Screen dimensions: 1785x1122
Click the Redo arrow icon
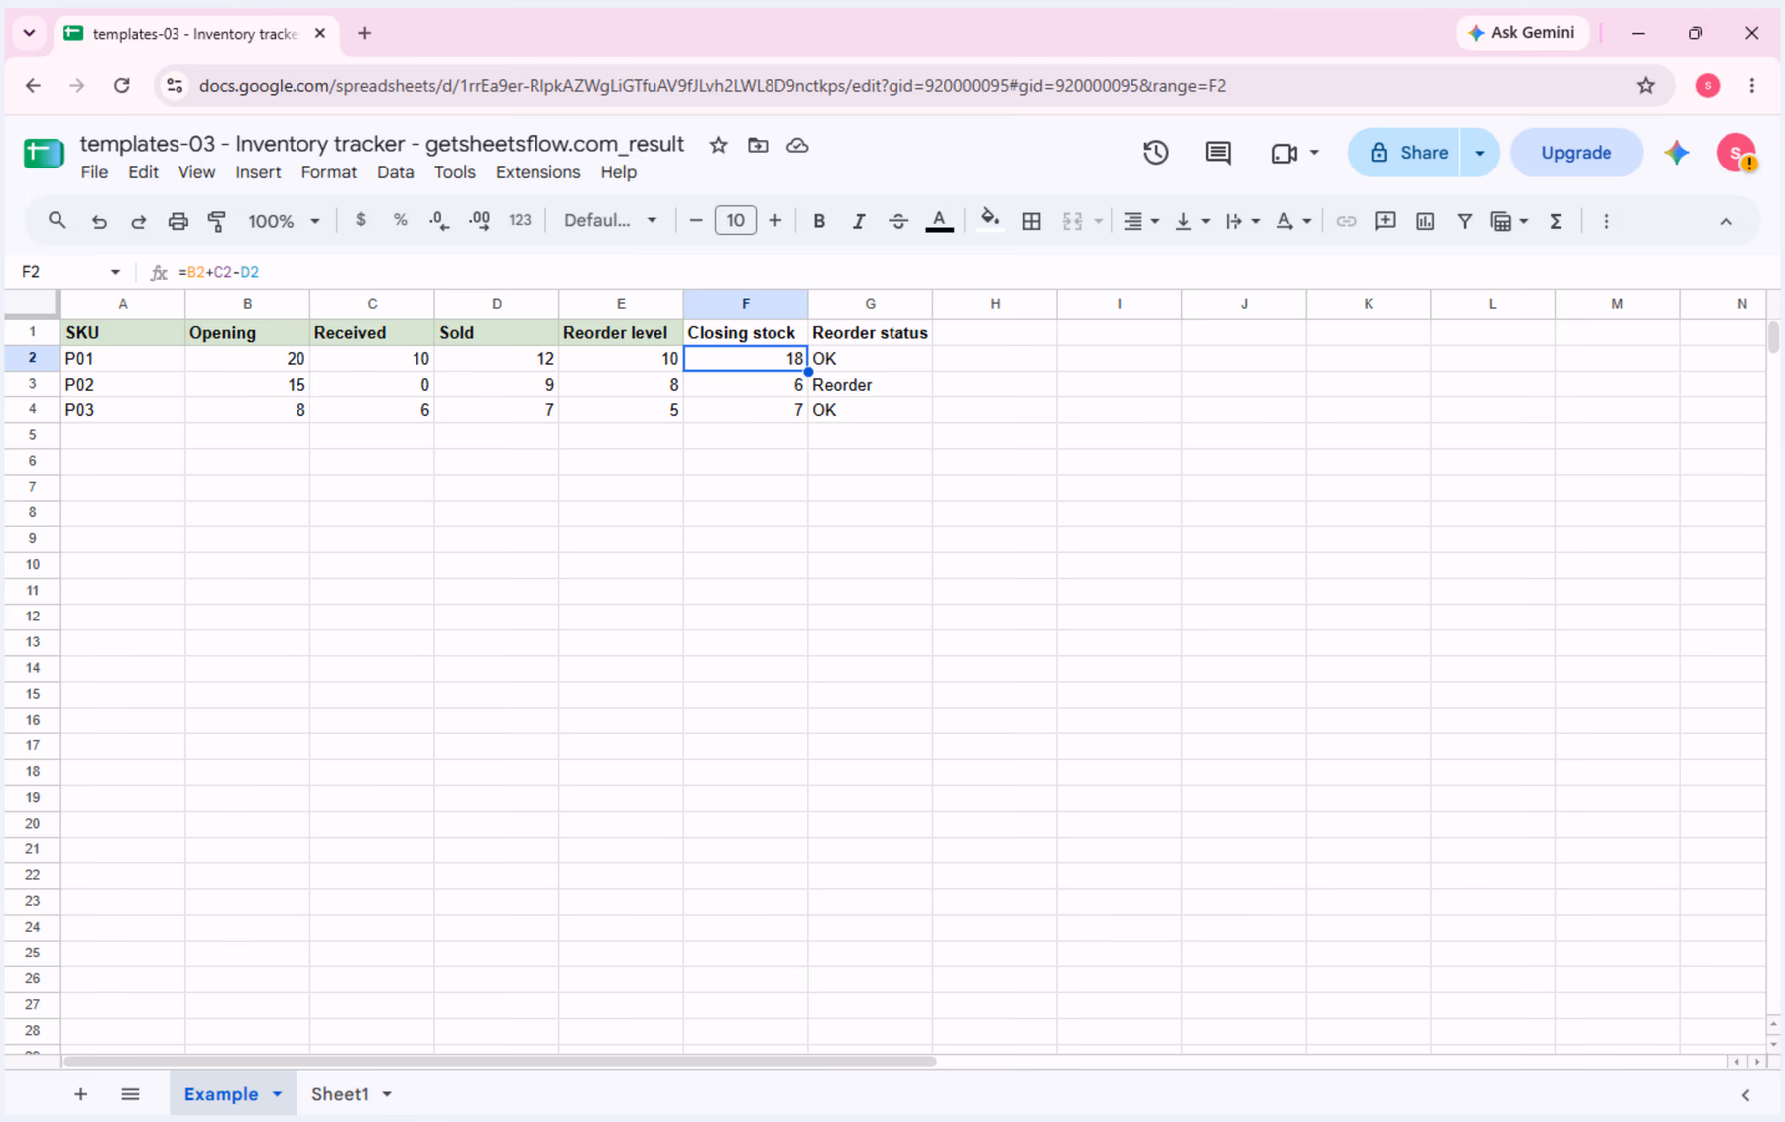pyautogui.click(x=138, y=221)
